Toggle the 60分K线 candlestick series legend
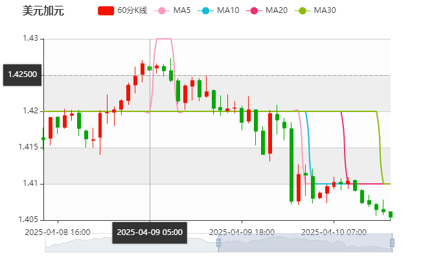This screenshot has height=259, width=434. coord(122,11)
